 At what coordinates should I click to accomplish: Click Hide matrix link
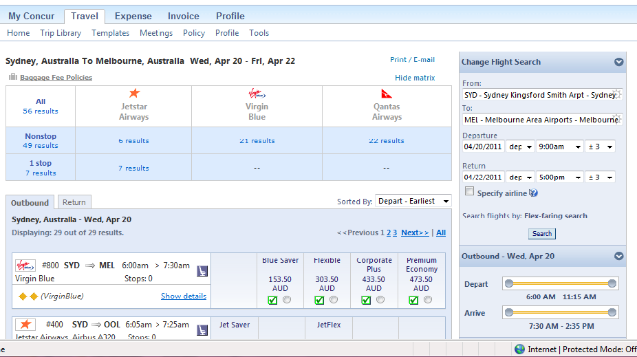pos(415,78)
